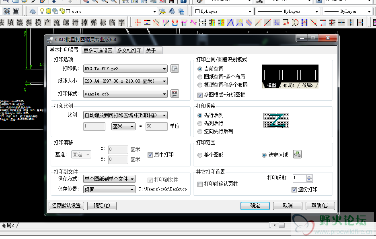Click the double arc curves icon
This screenshot has width=376, height=239.
[x=295, y=22]
